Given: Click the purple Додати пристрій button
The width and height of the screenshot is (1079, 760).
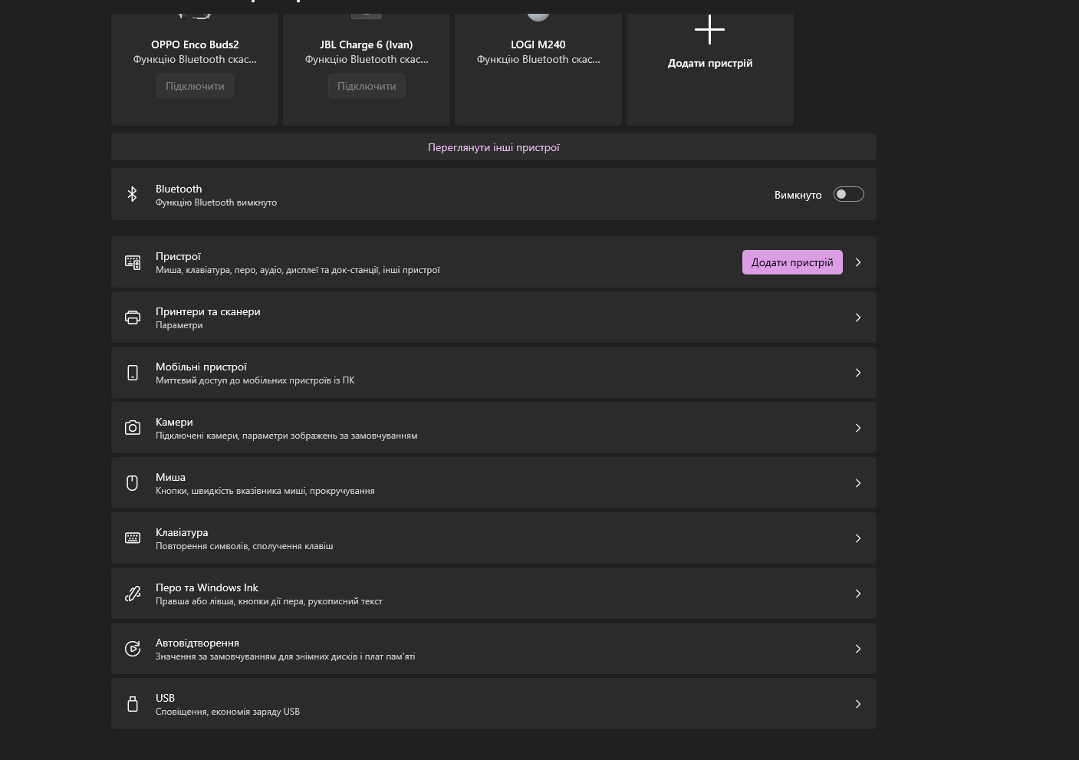Looking at the screenshot, I should coord(792,262).
